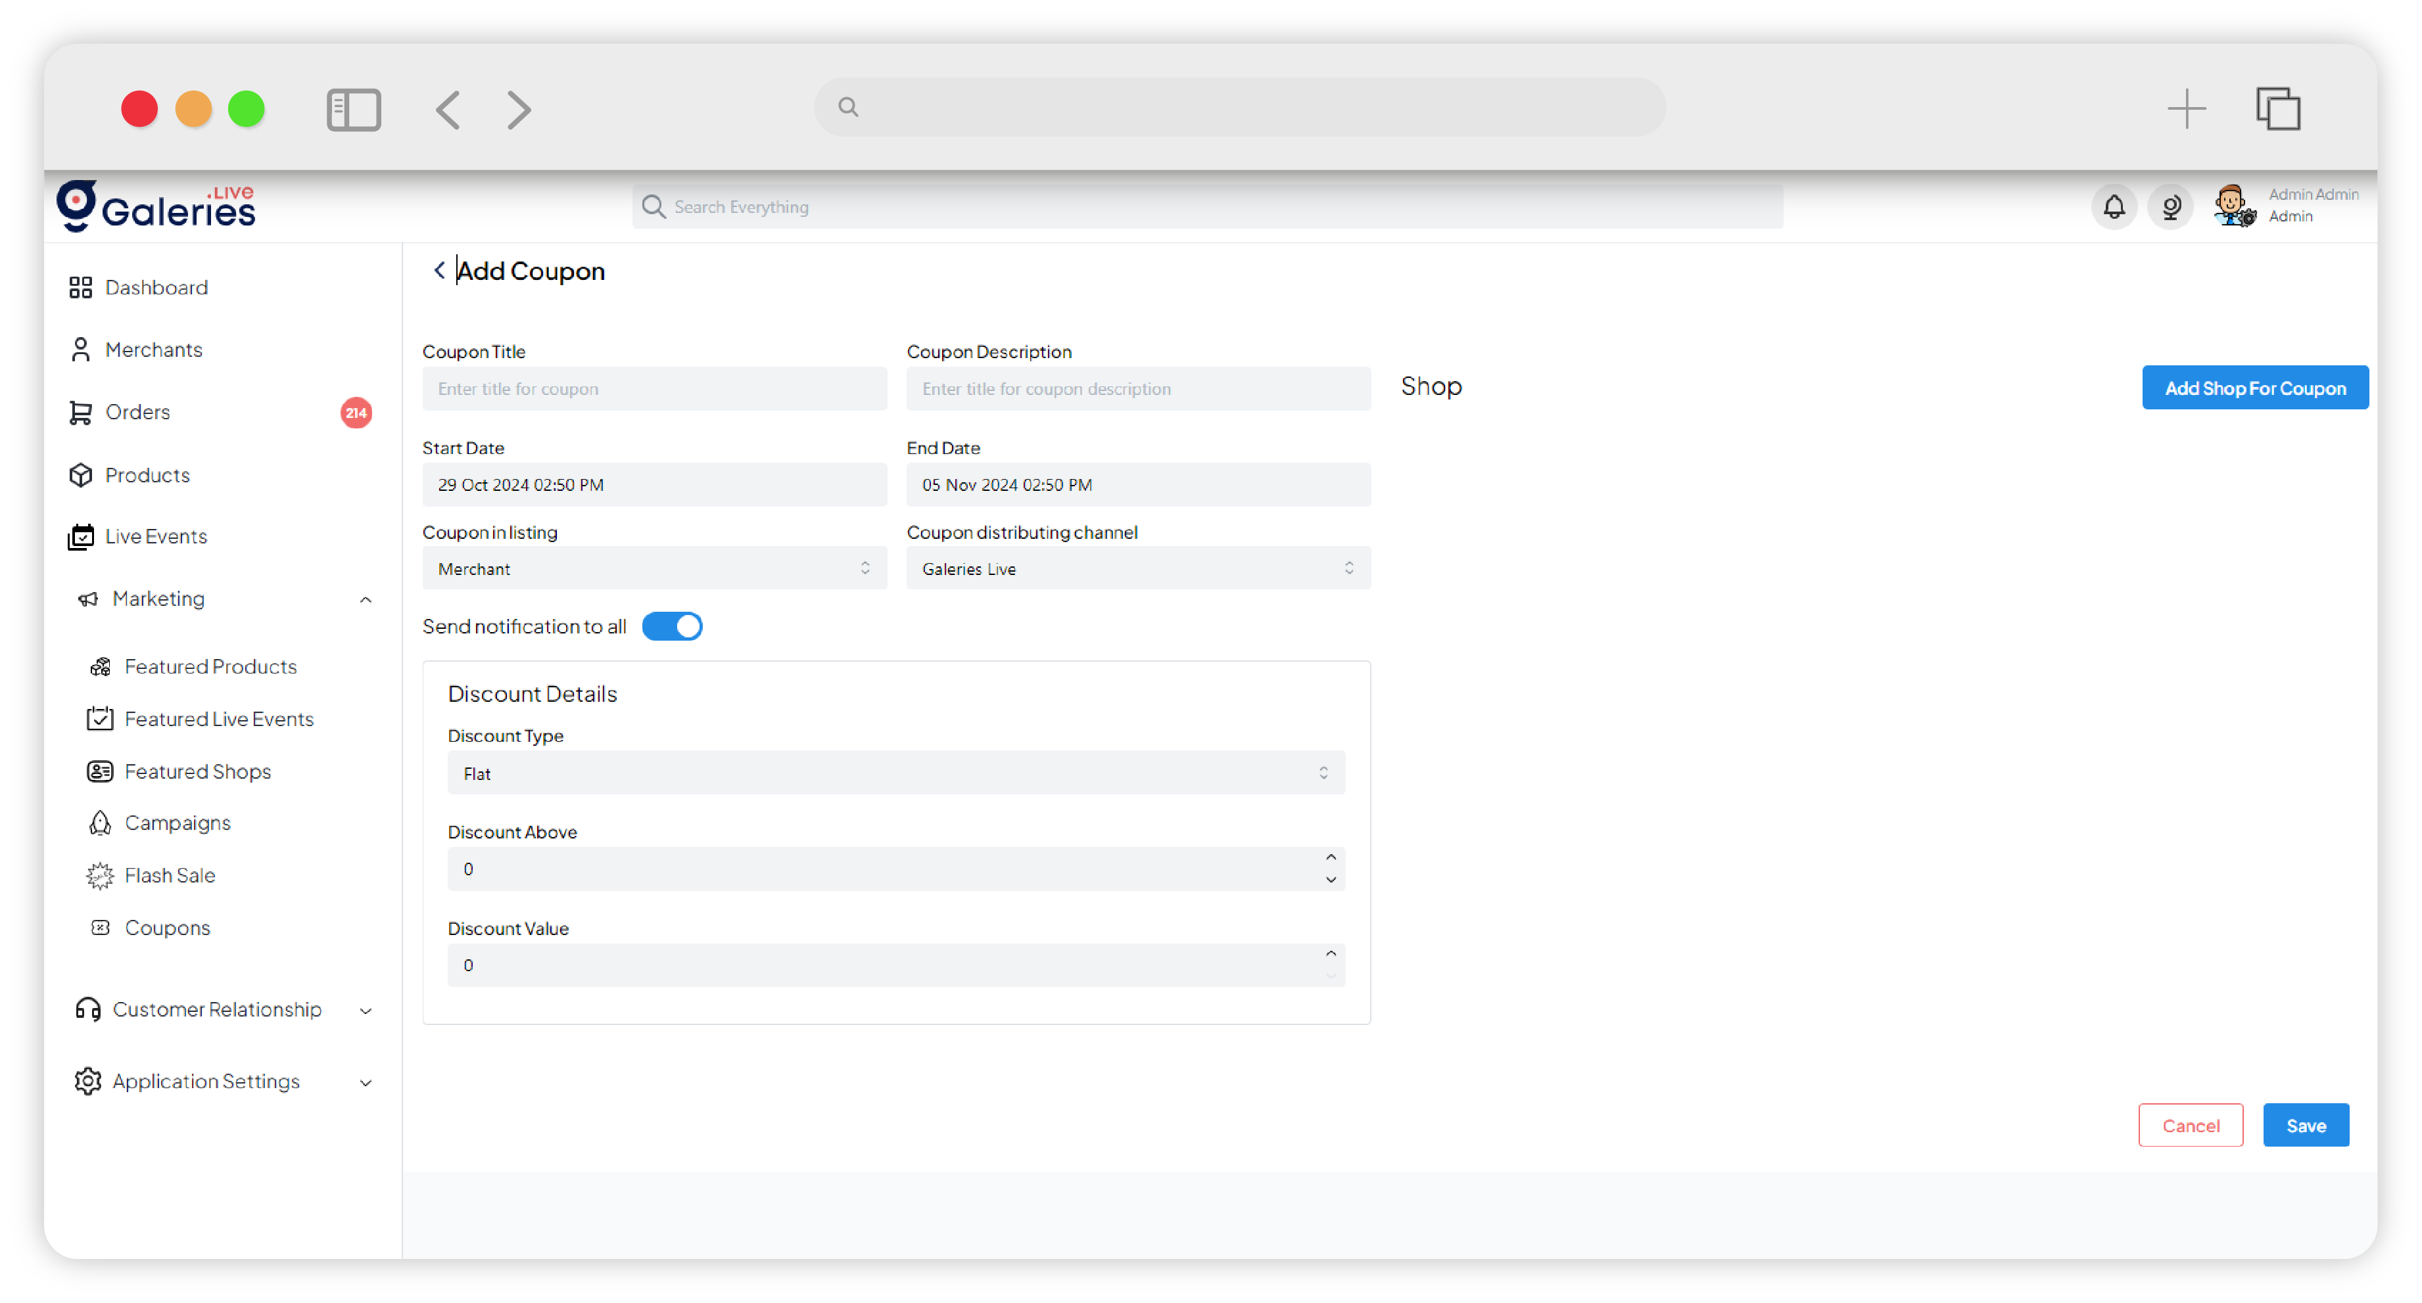2422x1303 pixels.
Task: Open the Coupon in listing dropdown
Action: click(653, 568)
